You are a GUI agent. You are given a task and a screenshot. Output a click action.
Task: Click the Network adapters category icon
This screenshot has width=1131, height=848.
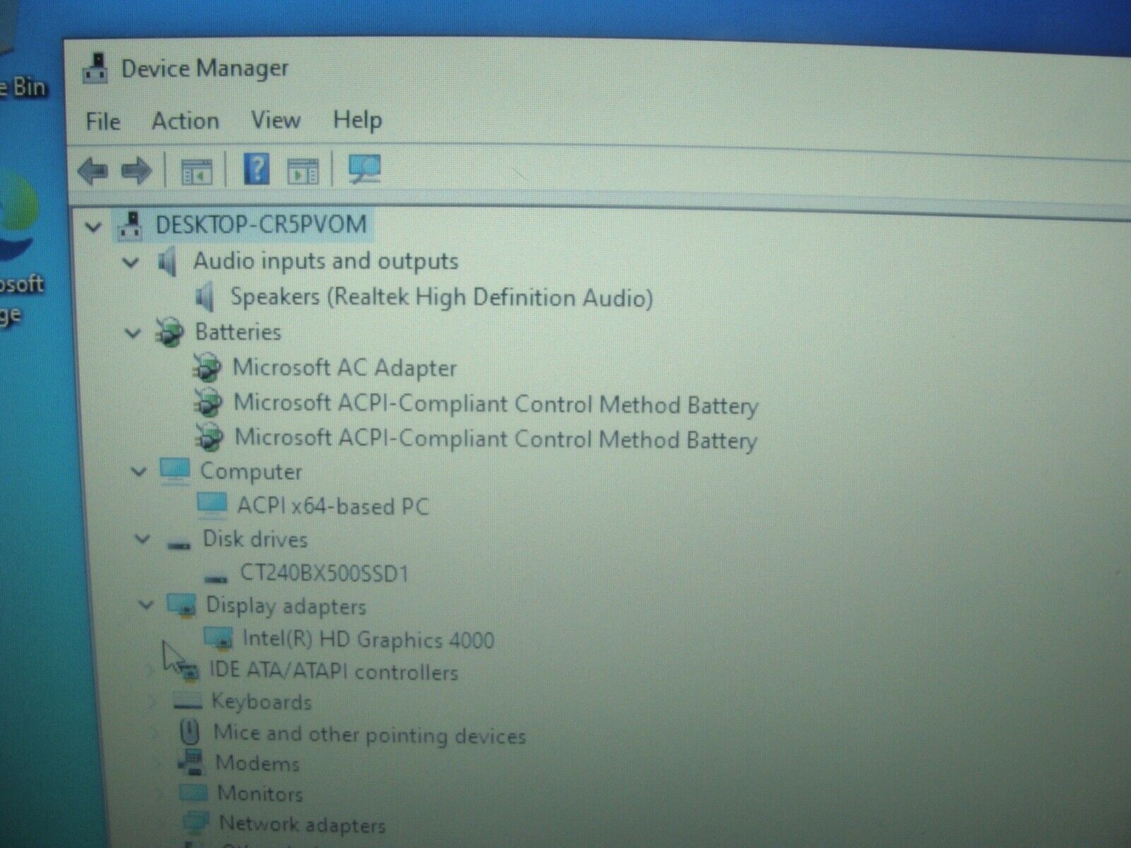195,823
